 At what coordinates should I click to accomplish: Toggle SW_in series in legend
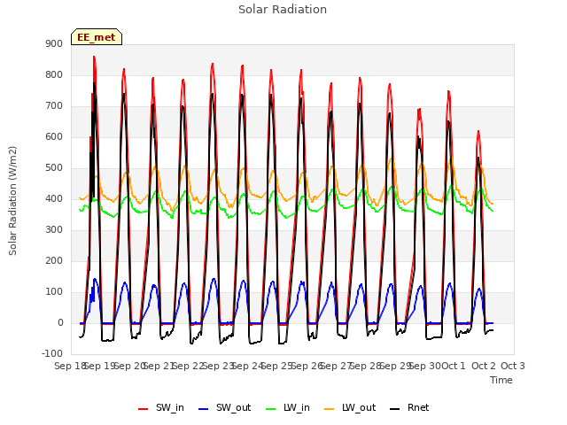pyautogui.click(x=161, y=407)
